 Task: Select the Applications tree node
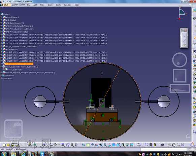click(x=7, y=79)
